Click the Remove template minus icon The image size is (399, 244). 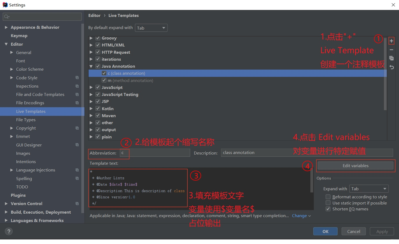391,49
